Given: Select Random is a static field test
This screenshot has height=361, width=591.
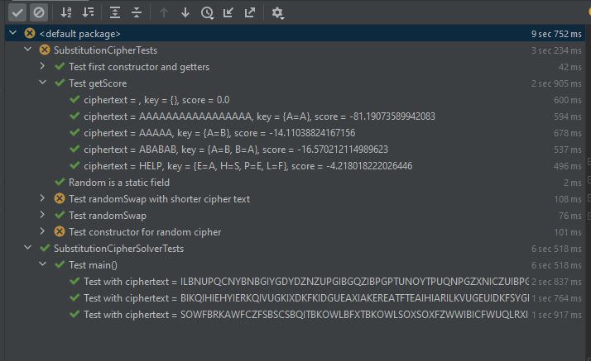Looking at the screenshot, I should click(119, 183).
